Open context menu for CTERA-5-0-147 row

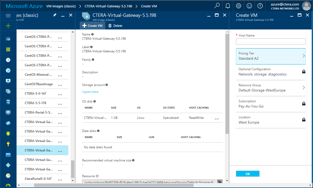pyautogui.click(x=60, y=95)
